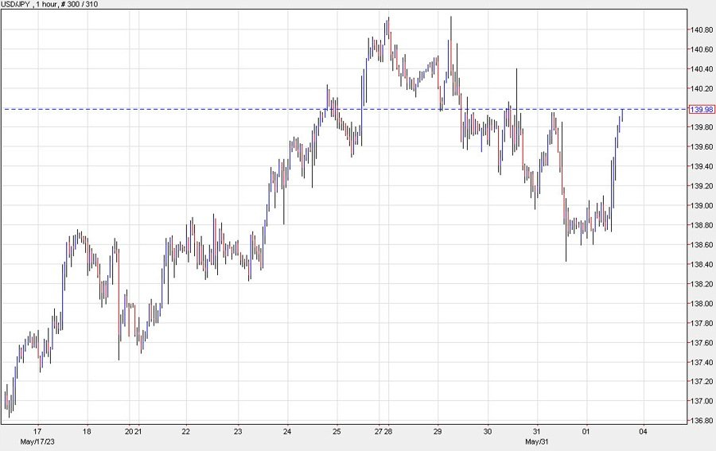Select the 138.00 price axis label
Viewport: 716px width, 451px height.
click(701, 304)
